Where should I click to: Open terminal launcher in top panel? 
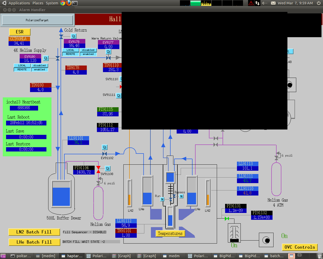point(75,3)
